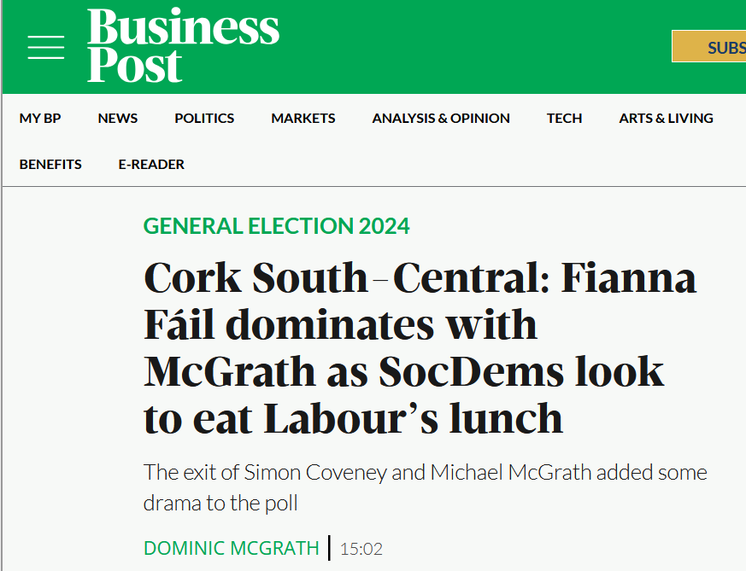Click the TECH navigation item

click(x=564, y=119)
